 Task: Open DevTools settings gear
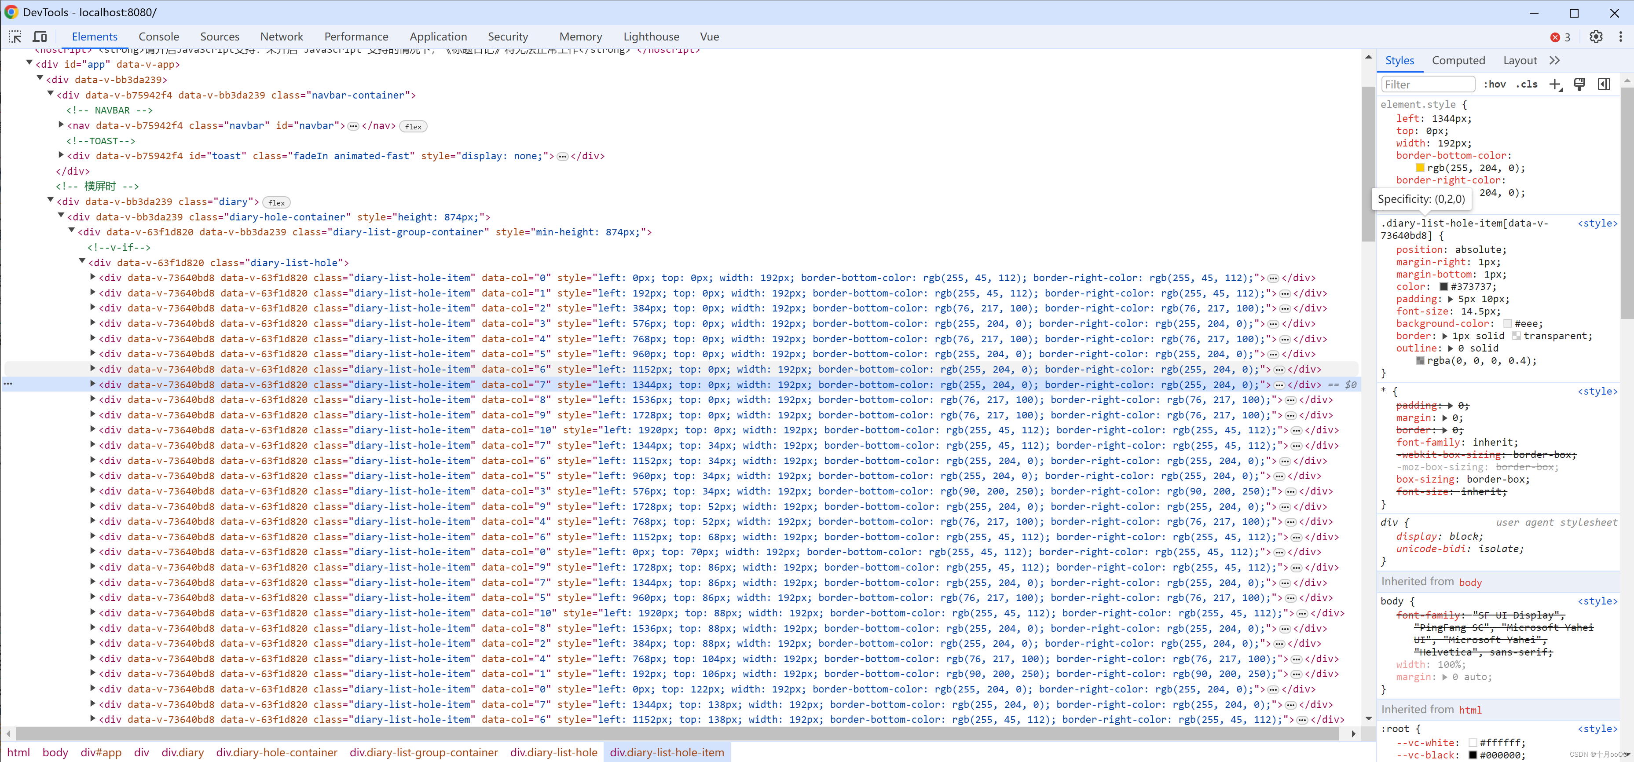1596,37
